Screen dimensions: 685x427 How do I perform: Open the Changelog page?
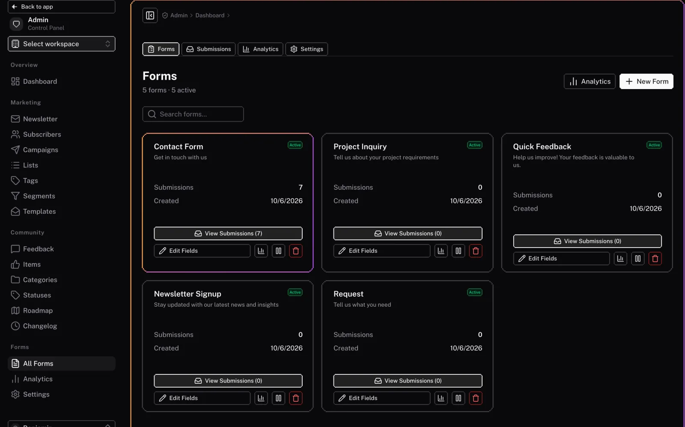coord(62,326)
